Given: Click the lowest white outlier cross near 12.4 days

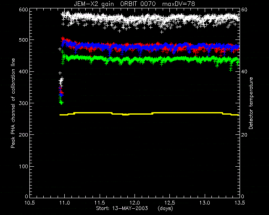Looking at the screenshot, I should (161, 32).
